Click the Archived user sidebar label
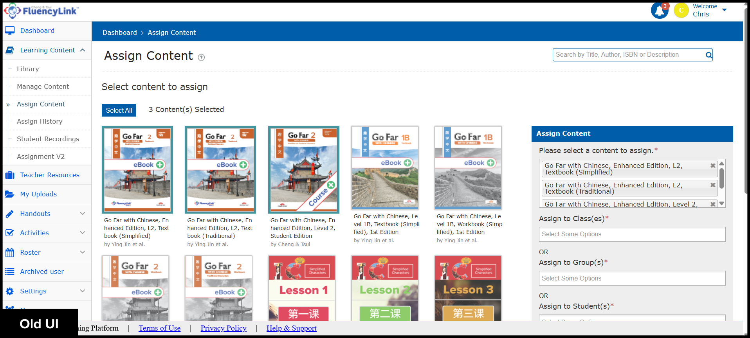This screenshot has width=750, height=338. click(x=42, y=271)
